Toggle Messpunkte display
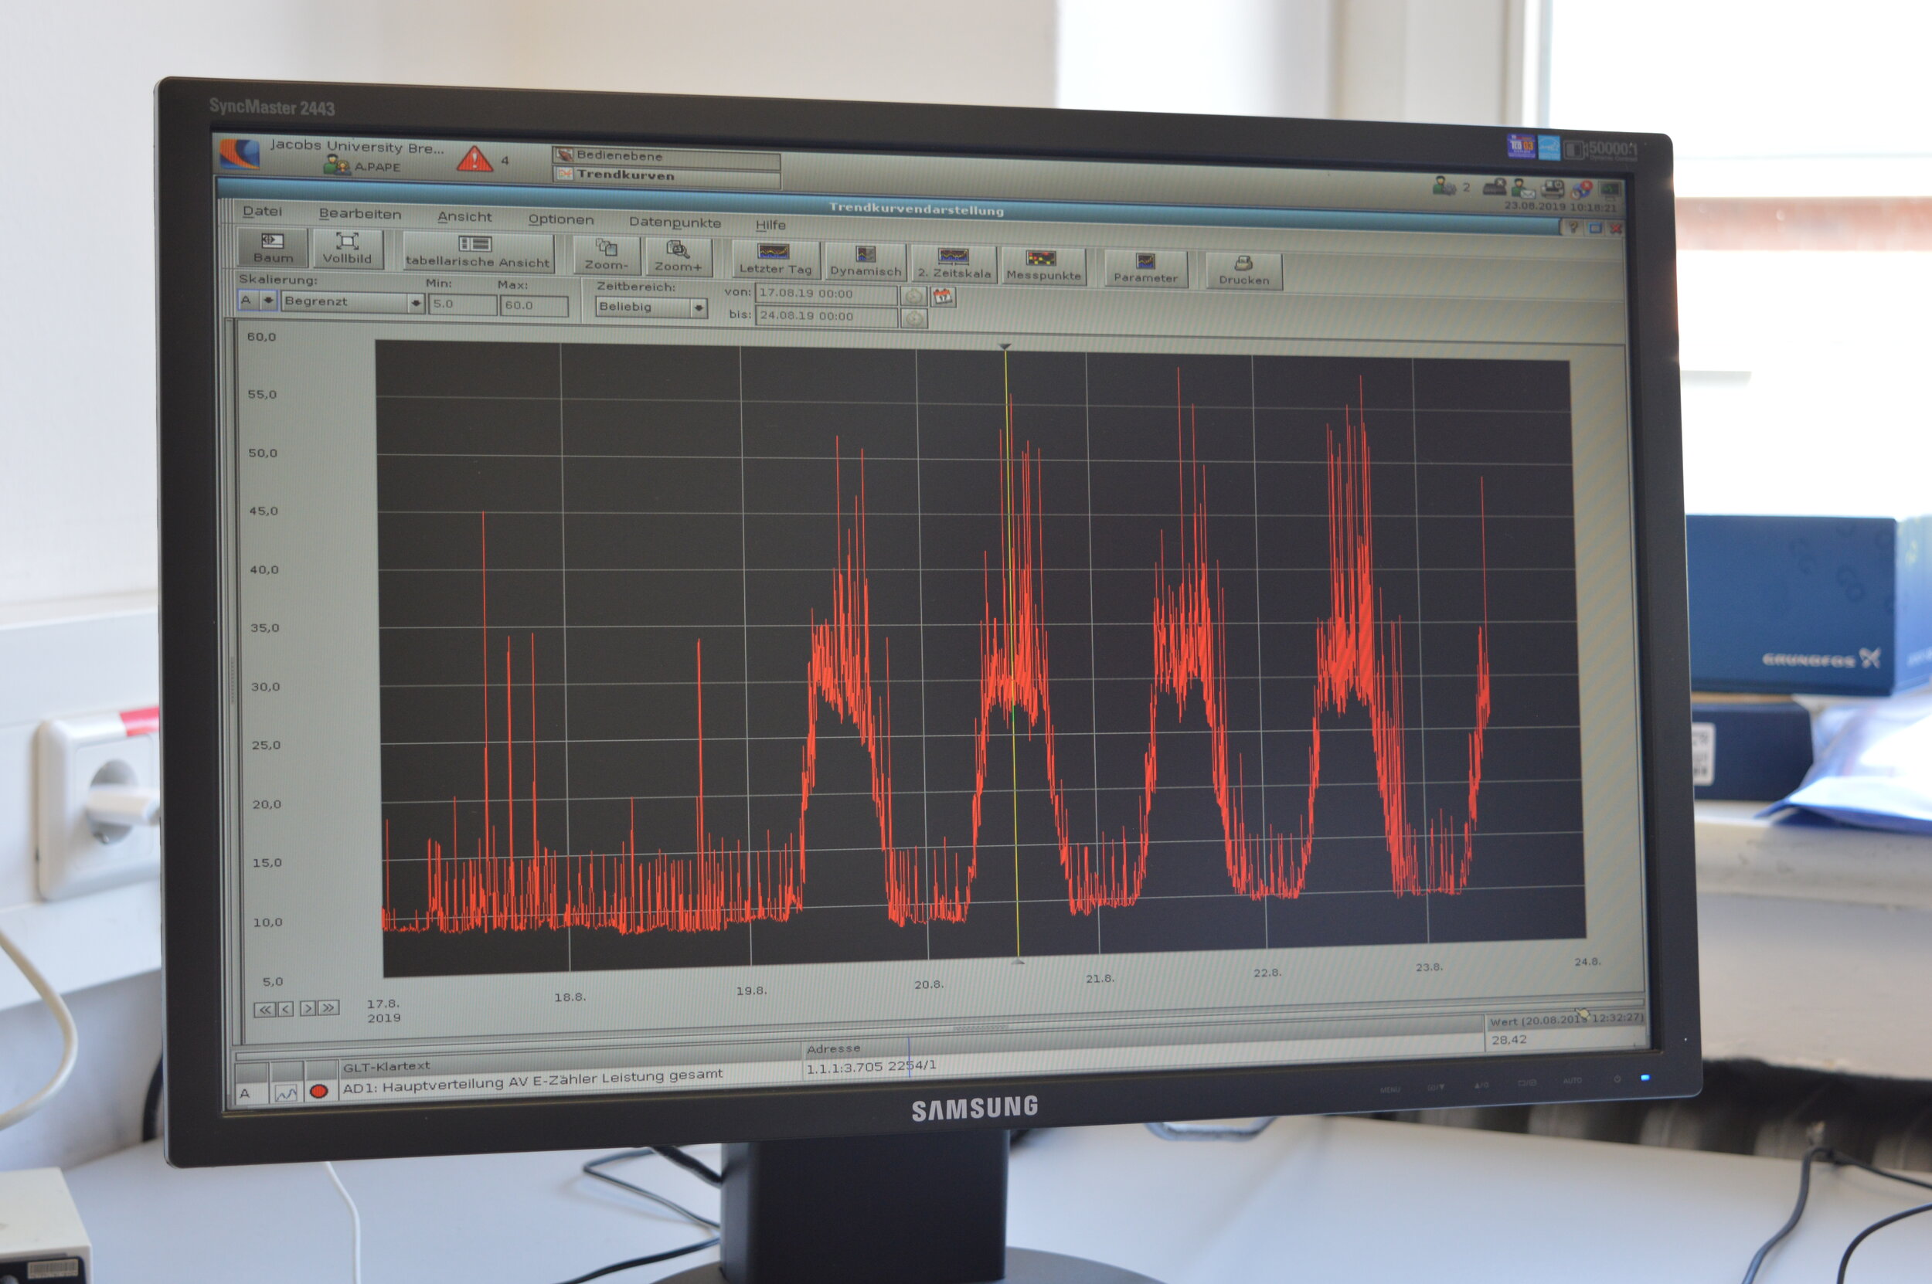This screenshot has width=1932, height=1284. (x=1043, y=267)
